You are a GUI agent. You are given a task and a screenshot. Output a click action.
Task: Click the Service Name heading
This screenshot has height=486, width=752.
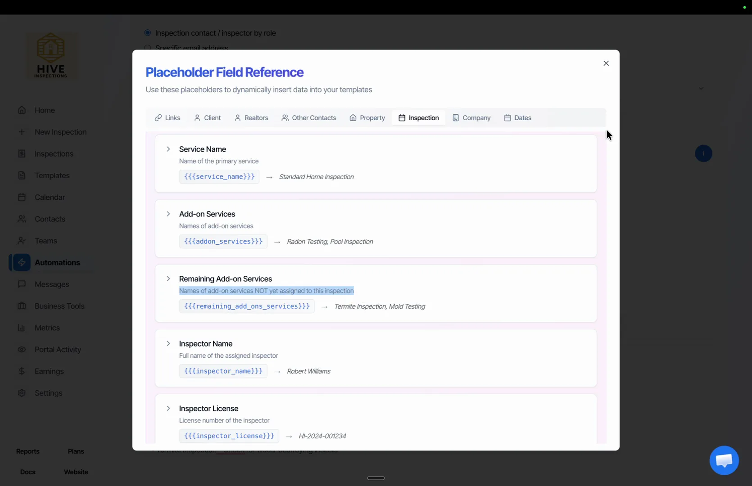(203, 149)
